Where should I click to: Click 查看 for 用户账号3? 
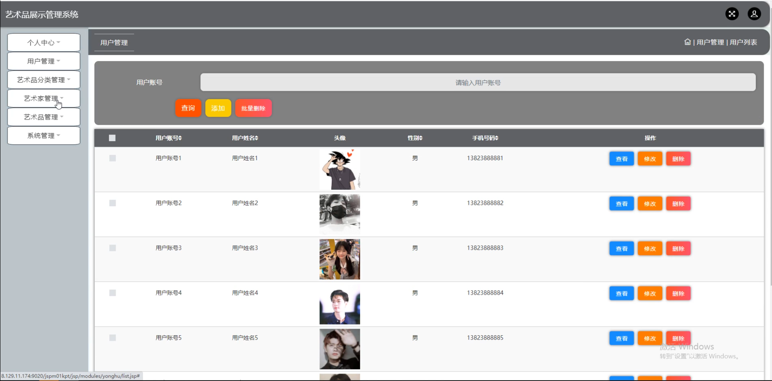point(622,248)
